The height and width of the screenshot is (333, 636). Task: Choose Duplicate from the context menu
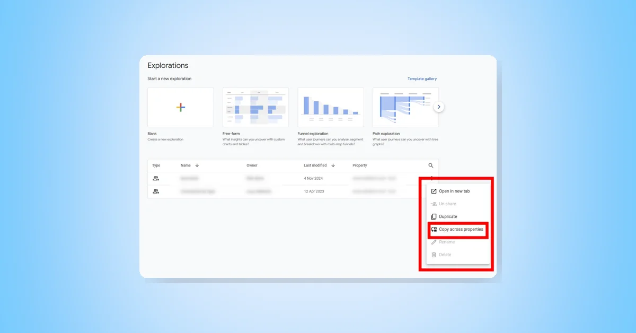[458, 217]
